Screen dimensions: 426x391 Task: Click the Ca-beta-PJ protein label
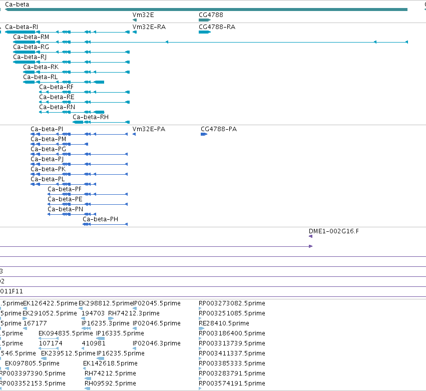pos(47,159)
